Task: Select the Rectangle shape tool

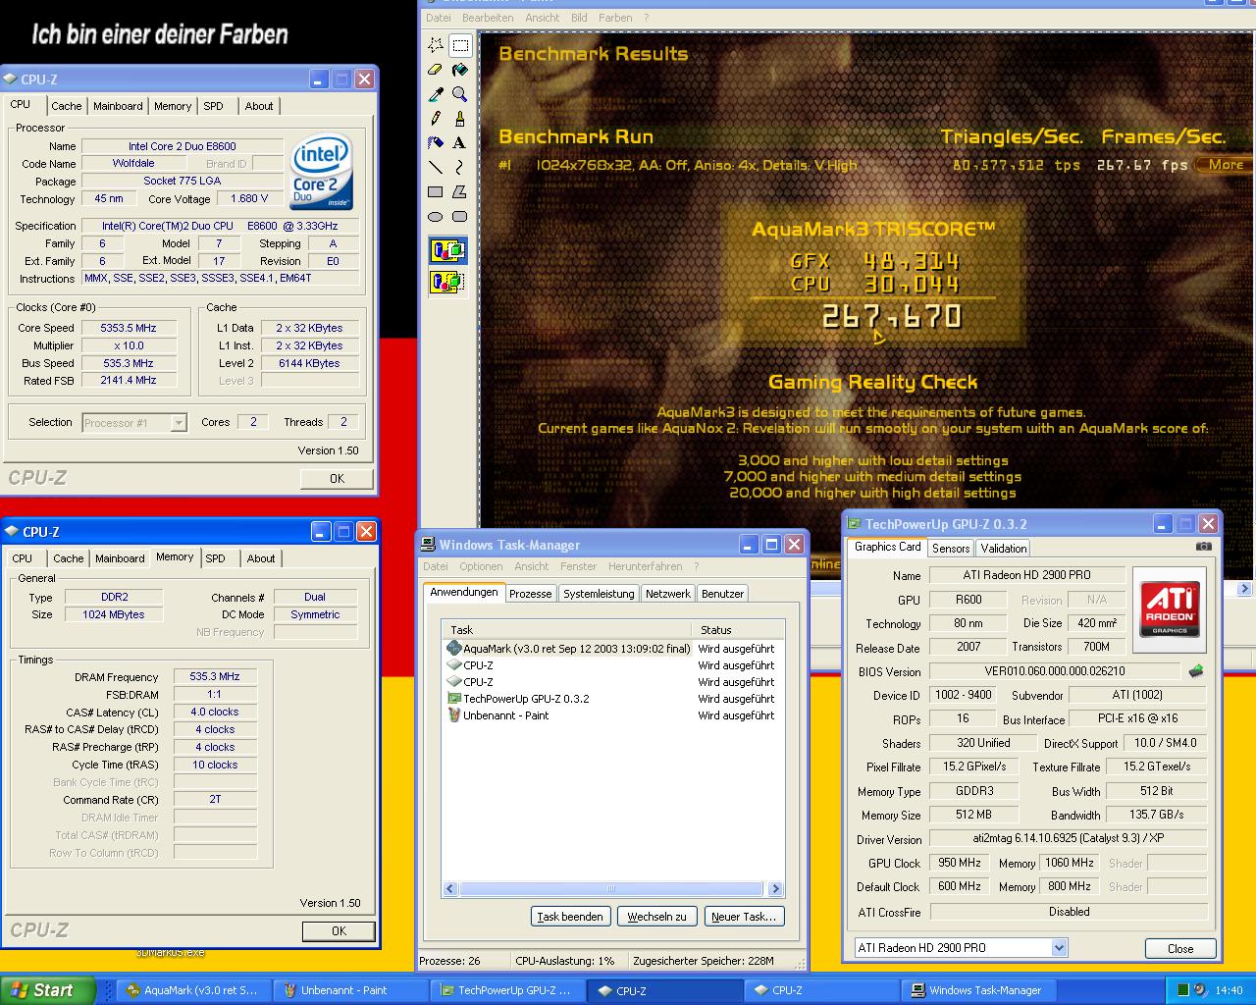Action: pyautogui.click(x=436, y=192)
